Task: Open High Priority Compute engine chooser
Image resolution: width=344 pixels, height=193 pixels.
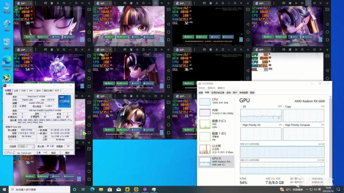Action: pos(284,125)
